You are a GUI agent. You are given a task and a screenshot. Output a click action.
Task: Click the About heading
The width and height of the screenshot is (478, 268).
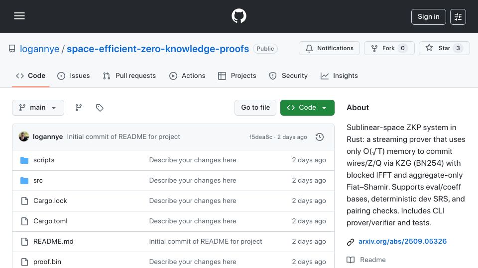(358, 108)
